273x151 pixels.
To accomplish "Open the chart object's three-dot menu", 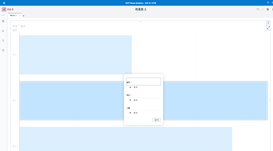I will pyautogui.click(x=268, y=23).
